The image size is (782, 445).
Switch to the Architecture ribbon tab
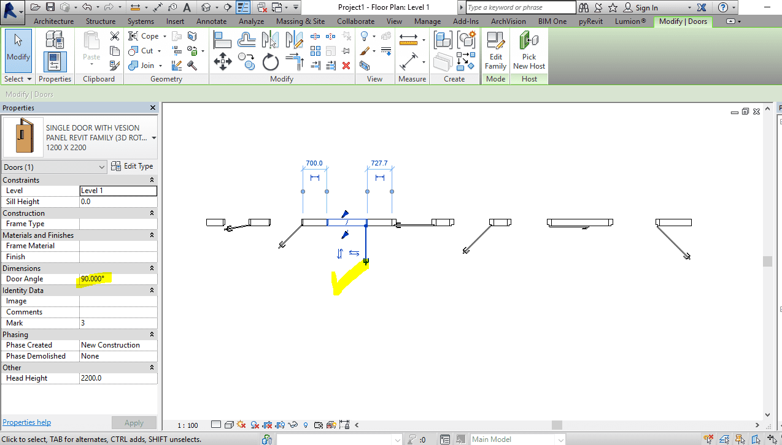(x=53, y=21)
